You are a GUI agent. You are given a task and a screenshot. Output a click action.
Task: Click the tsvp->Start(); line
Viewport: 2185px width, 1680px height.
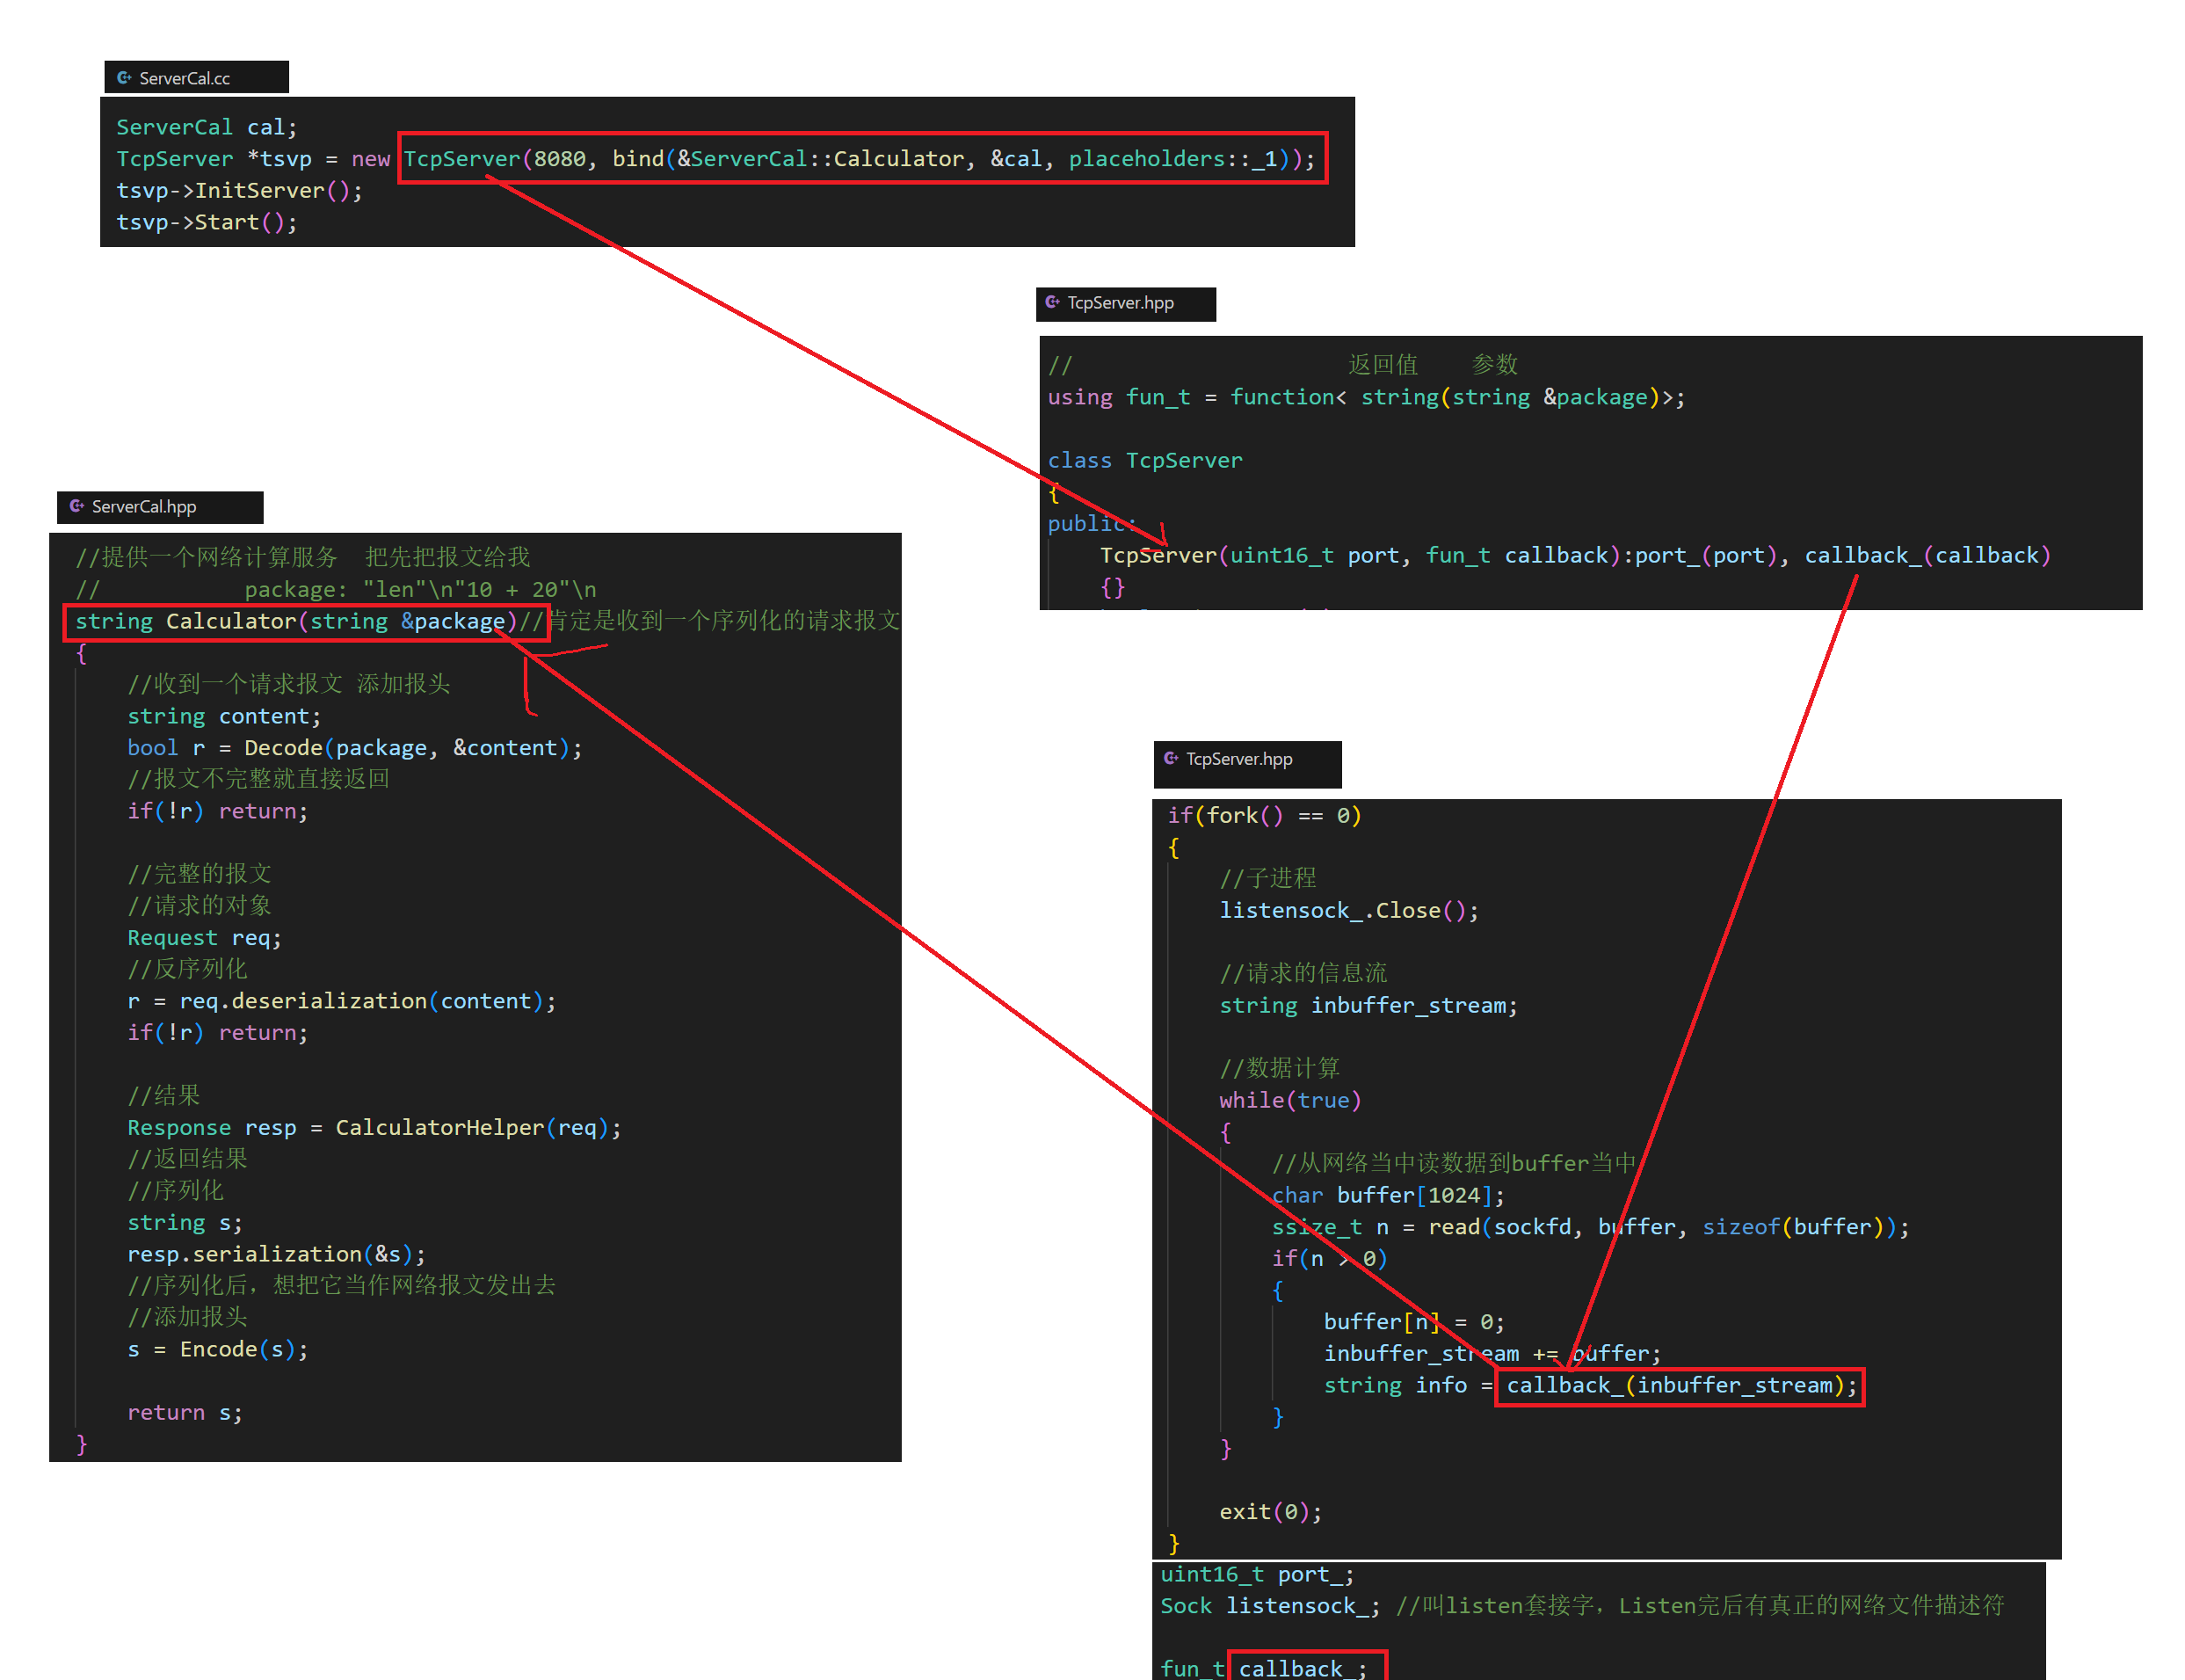tap(206, 222)
